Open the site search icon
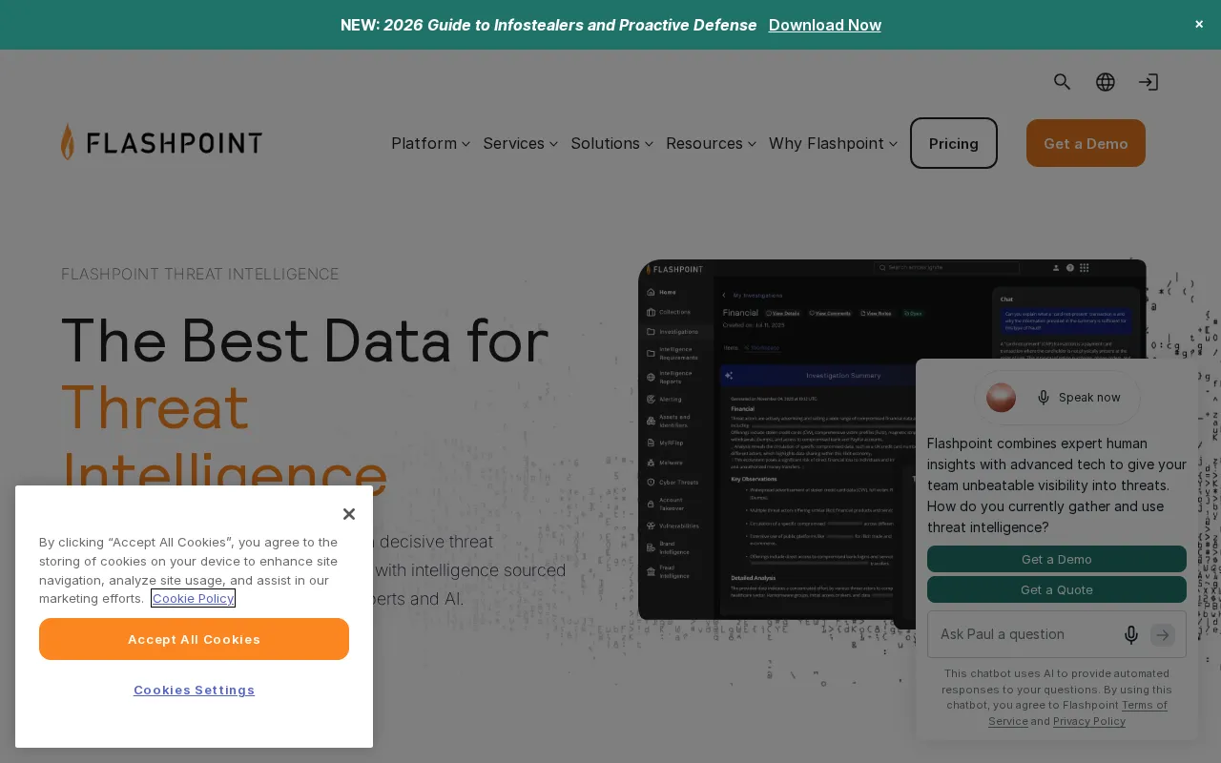This screenshot has height=763, width=1221. (1063, 82)
